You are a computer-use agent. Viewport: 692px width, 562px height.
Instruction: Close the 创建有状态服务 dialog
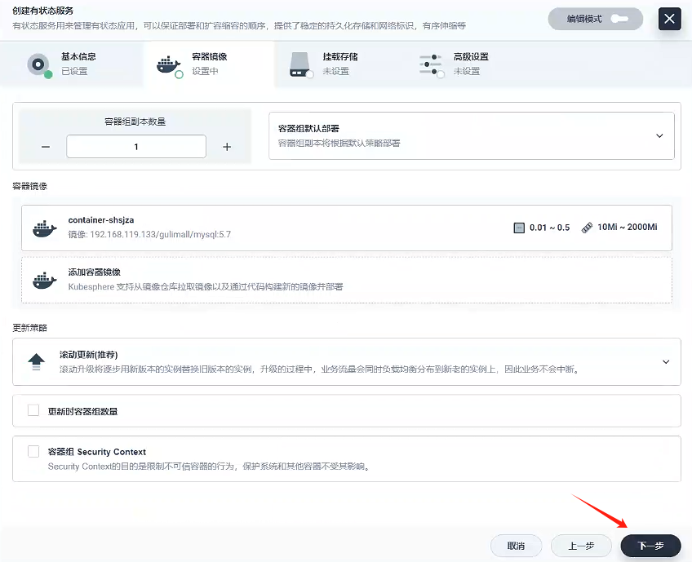pyautogui.click(x=669, y=19)
